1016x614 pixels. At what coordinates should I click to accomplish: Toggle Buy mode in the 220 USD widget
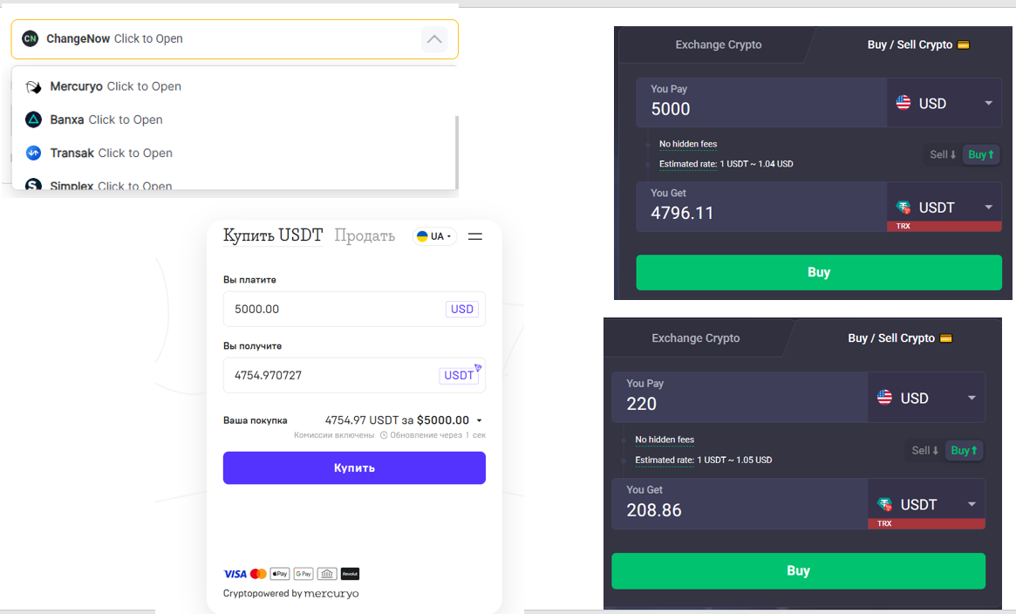[x=964, y=451]
